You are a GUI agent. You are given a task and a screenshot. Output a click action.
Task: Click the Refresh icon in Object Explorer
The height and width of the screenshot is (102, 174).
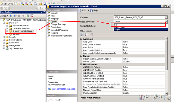(27, 16)
